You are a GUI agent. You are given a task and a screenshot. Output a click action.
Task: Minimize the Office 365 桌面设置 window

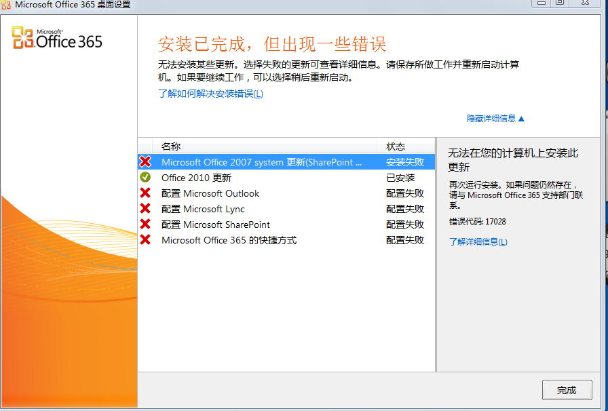coord(541,3)
